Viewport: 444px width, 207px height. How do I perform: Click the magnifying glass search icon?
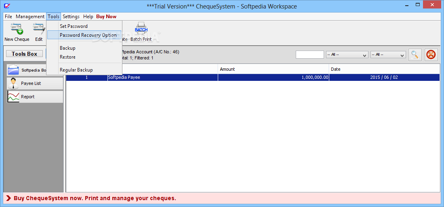415,55
